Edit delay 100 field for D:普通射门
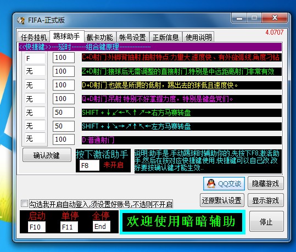Image resolution: width=296 pixels, height=252 pixels. [x=64, y=139]
